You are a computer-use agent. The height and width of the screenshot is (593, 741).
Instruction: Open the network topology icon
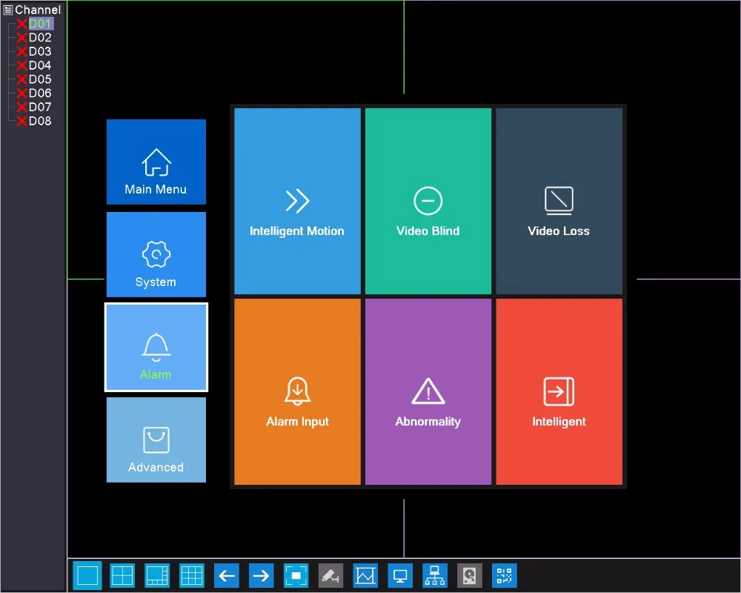pos(435,575)
